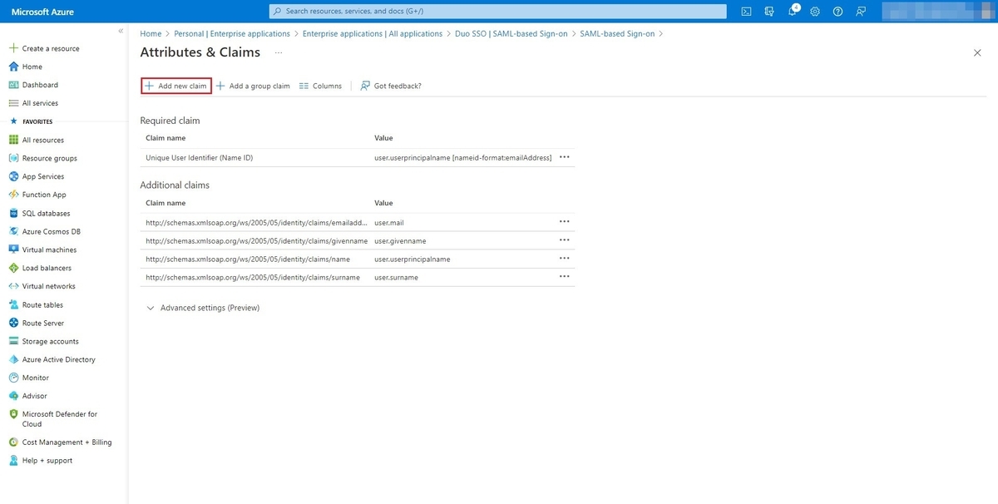Click the Virtual machines sidebar icon
This screenshot has width=998, height=504.
coord(13,250)
